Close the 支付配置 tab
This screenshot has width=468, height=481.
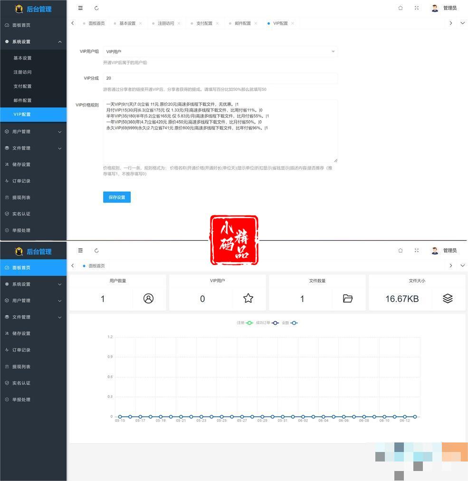pyautogui.click(x=217, y=23)
